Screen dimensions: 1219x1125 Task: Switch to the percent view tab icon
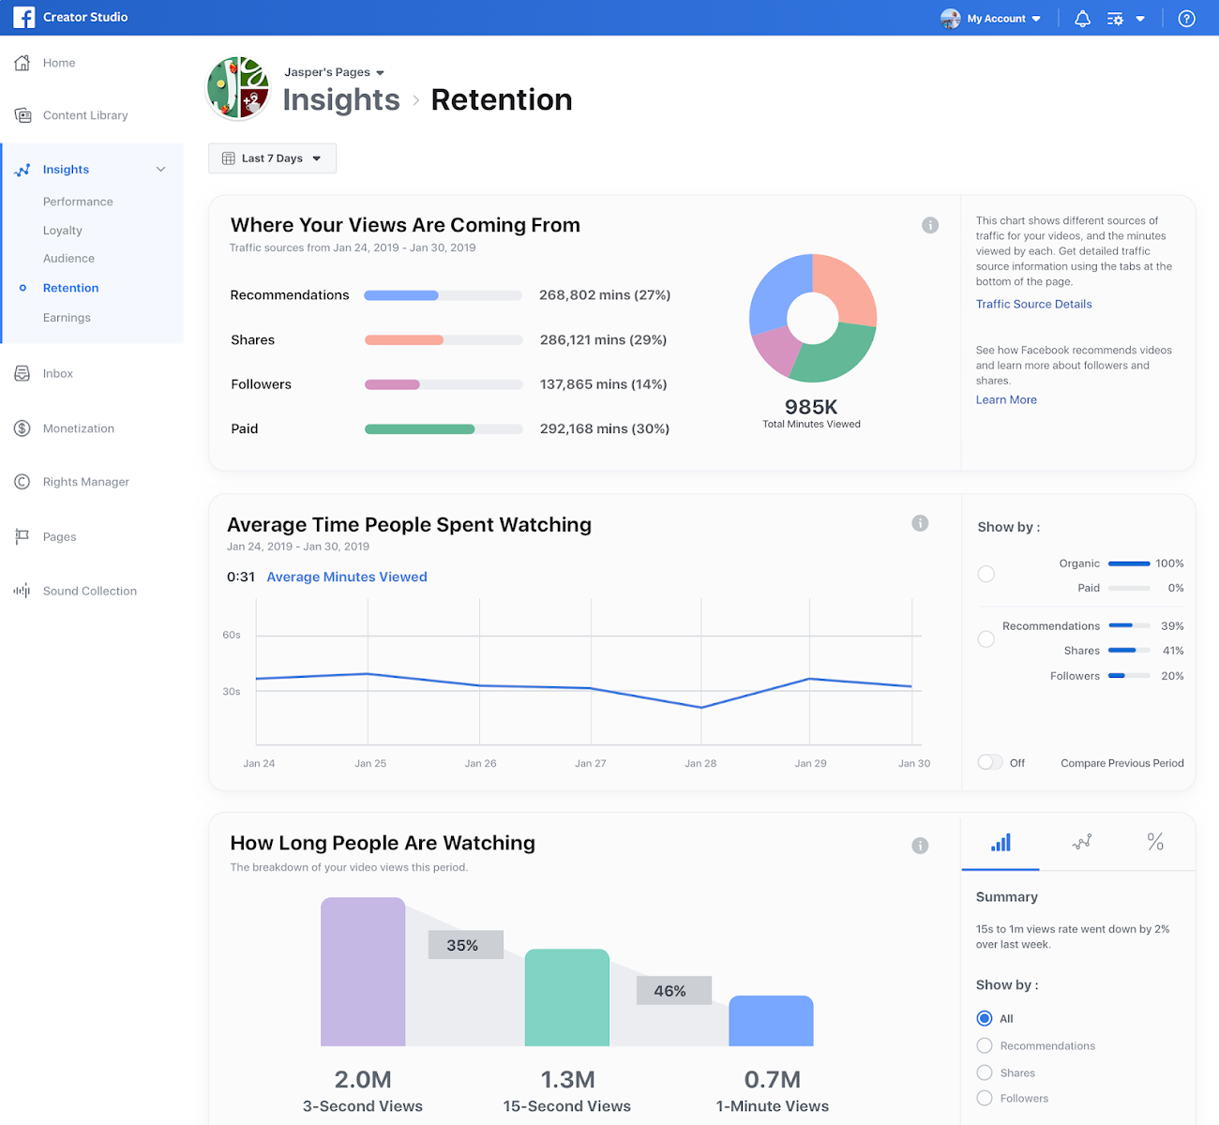pyautogui.click(x=1155, y=842)
